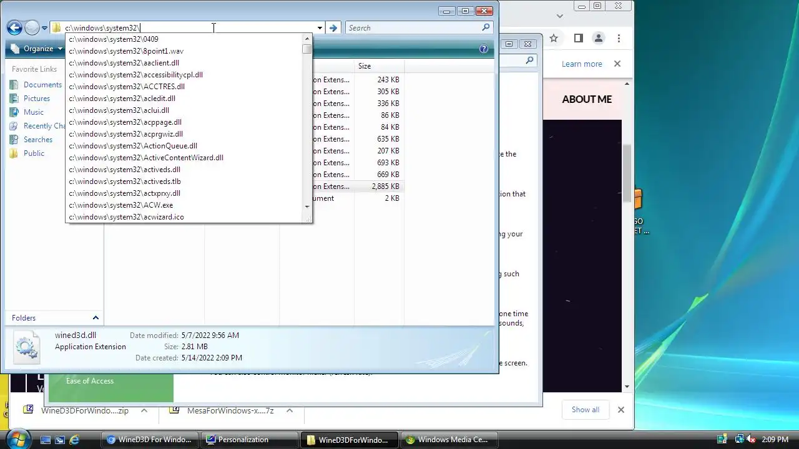This screenshot has height=449, width=799.
Task: Switch to Windows Media Center taskbar button
Action: [x=449, y=440]
